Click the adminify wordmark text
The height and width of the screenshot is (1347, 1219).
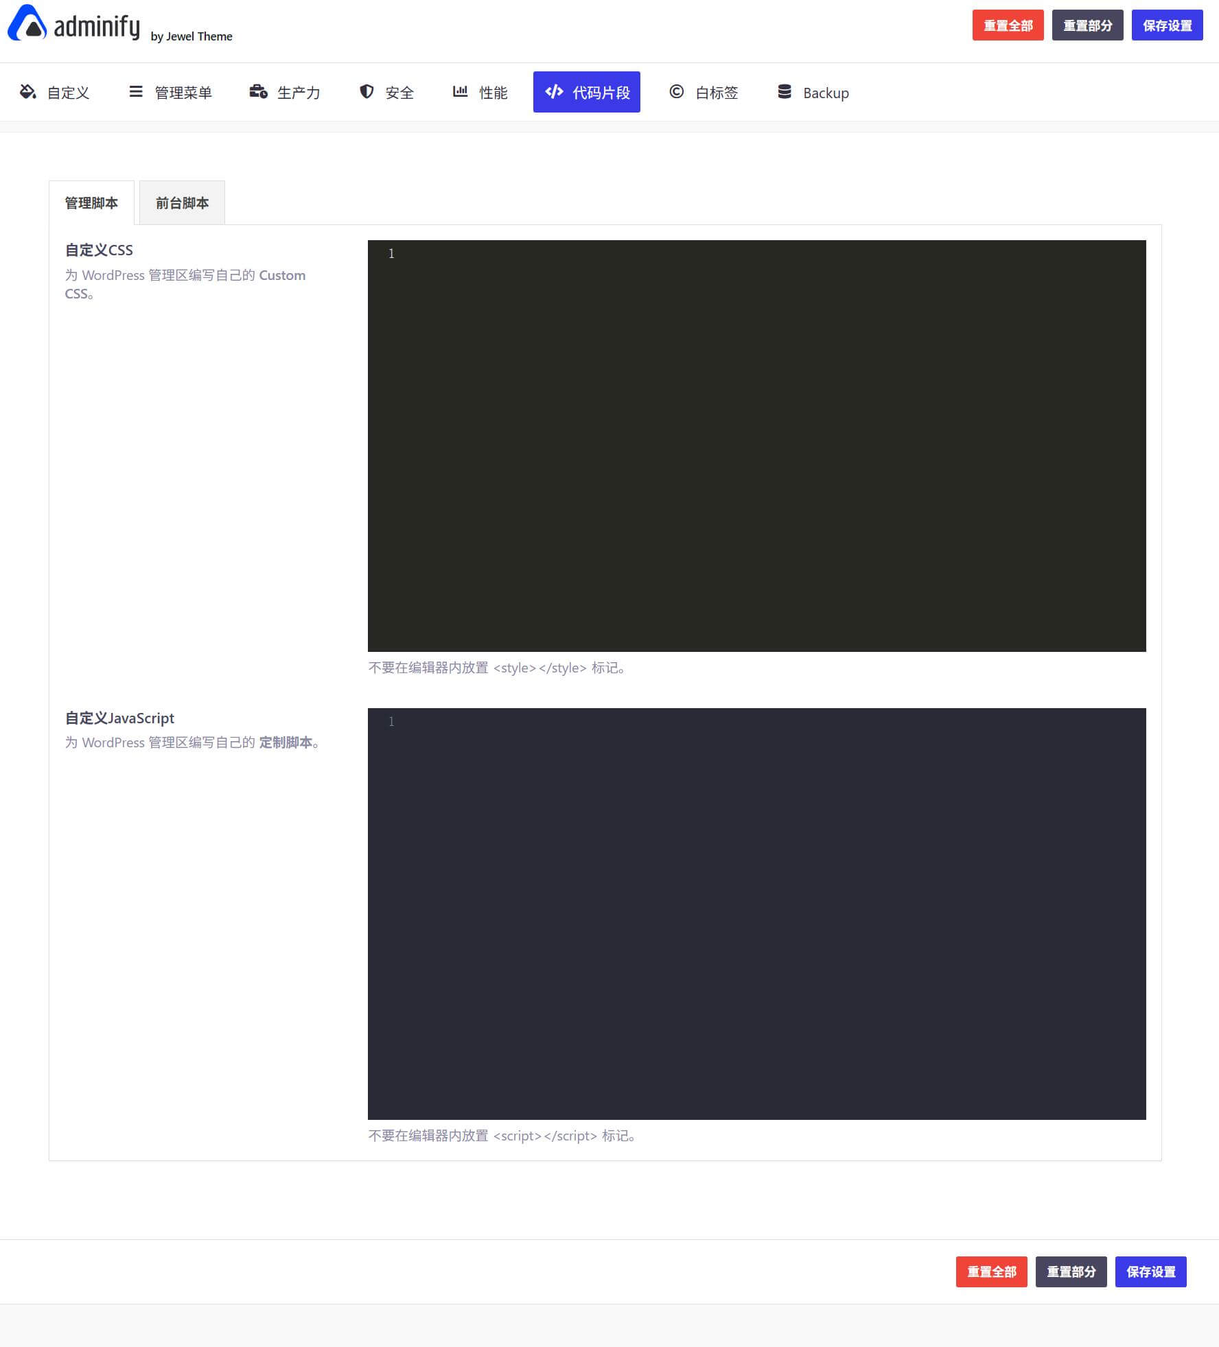pos(97,27)
